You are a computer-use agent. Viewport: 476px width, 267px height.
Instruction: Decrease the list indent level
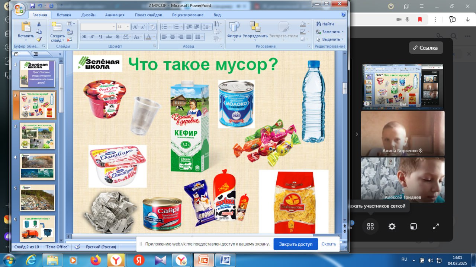(188, 27)
